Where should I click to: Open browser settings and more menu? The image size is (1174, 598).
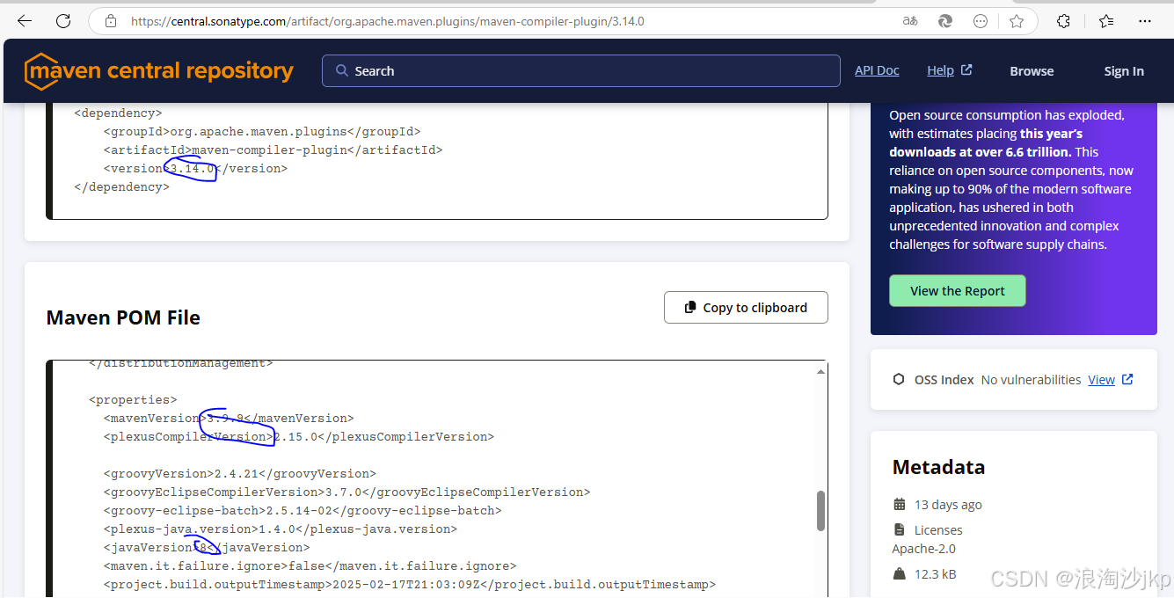pyautogui.click(x=1145, y=21)
